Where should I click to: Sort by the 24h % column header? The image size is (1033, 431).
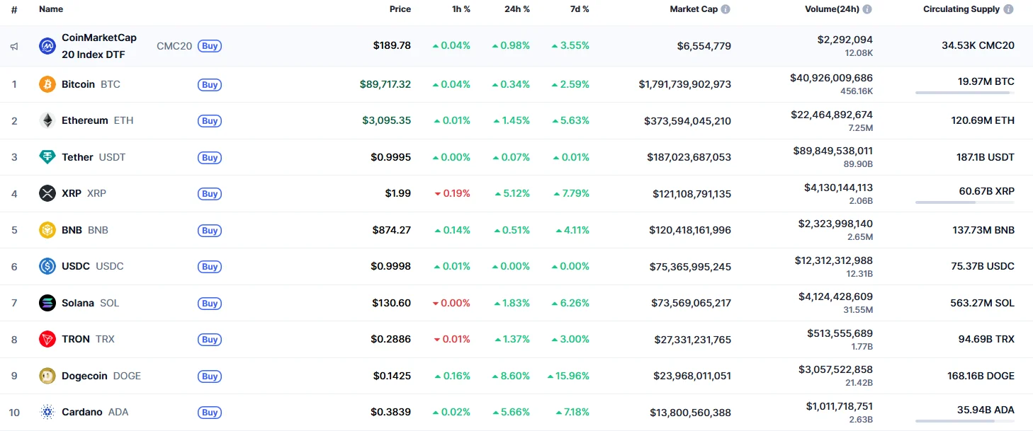click(516, 9)
